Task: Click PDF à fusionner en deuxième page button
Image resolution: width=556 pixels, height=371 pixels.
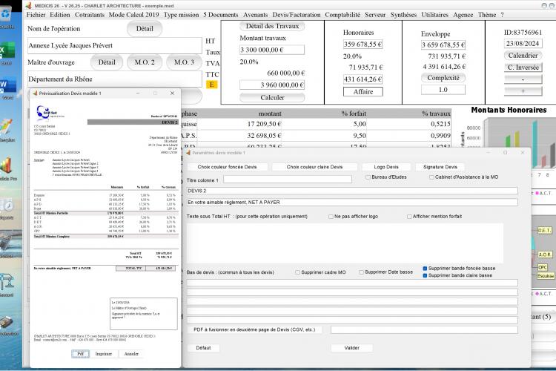Action: 254,329
